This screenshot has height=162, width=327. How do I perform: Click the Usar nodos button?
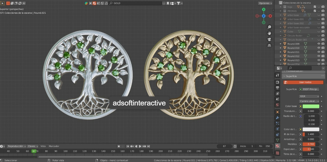tap(303, 82)
